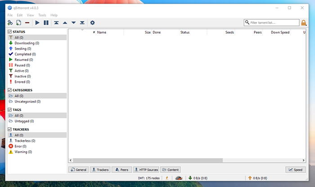Sort list by Size column
Screen dimensions: 315x187
tap(138, 32)
